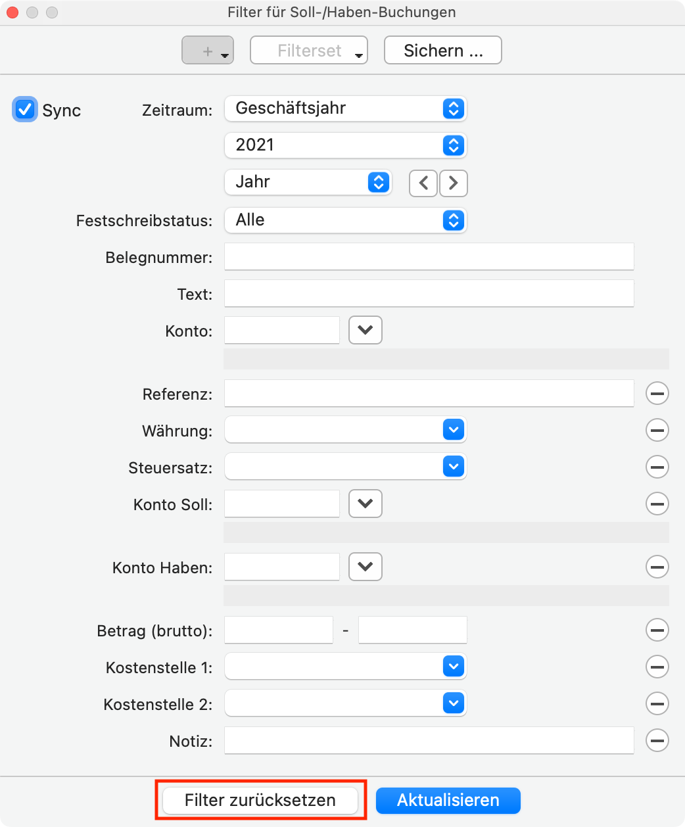685x827 pixels.
Task: Open the plus add-filter menu
Action: [208, 51]
